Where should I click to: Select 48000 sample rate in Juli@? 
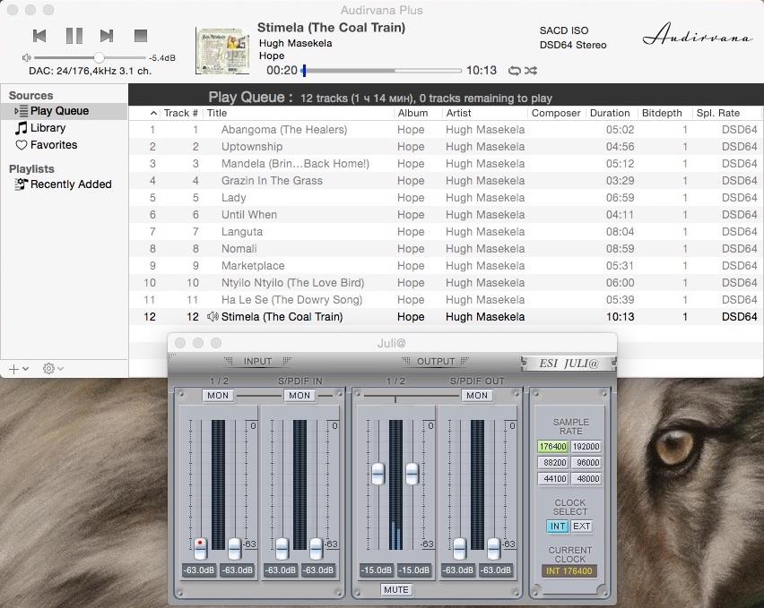click(x=586, y=479)
